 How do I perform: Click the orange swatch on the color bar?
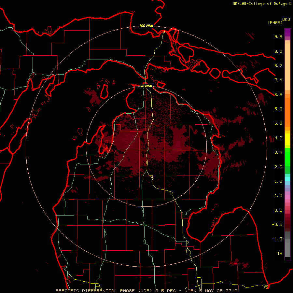pyautogui.click(x=287, y=113)
